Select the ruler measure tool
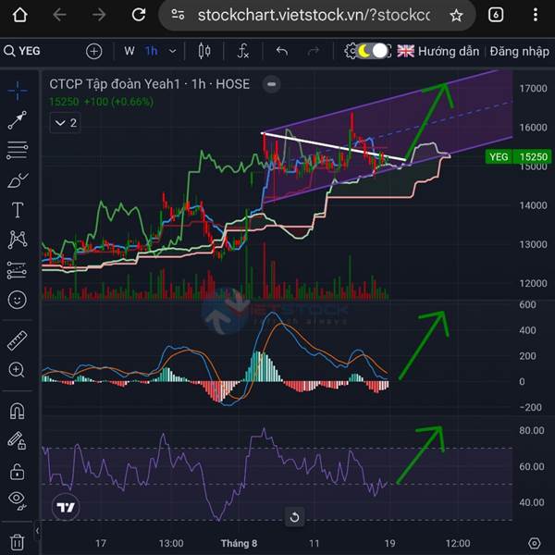The image size is (555, 555). point(18,340)
